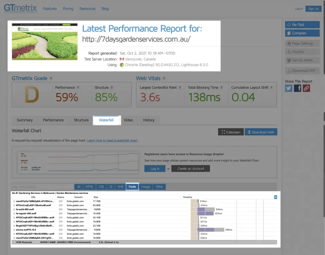Click the GTmetrix logo
Viewport: 325px width, 255px height.
[x=20, y=8]
